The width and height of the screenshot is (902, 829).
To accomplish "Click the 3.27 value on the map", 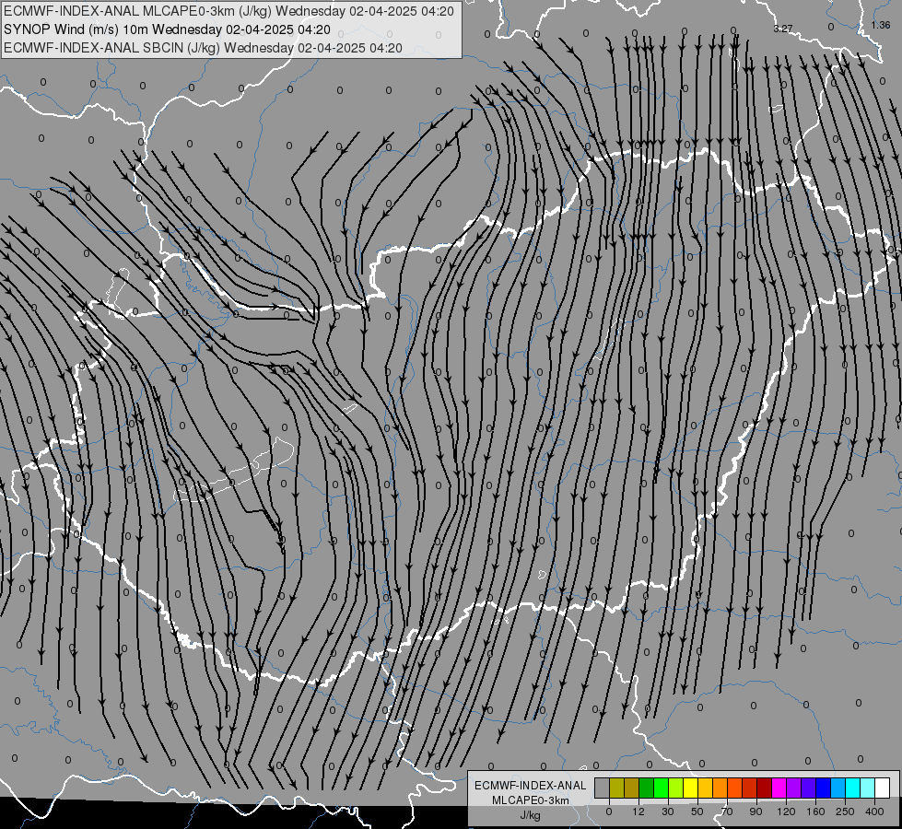I will 782,29.
